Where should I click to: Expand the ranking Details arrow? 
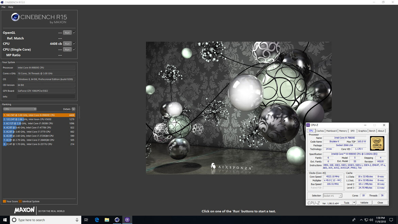coord(73,109)
